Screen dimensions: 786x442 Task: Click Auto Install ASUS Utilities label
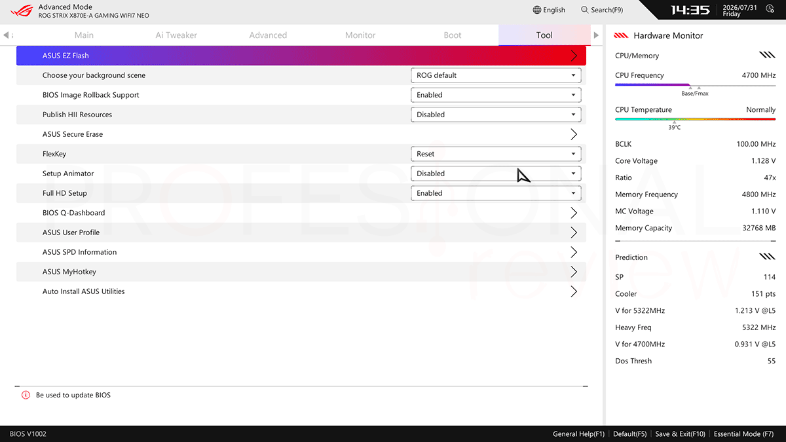click(84, 291)
